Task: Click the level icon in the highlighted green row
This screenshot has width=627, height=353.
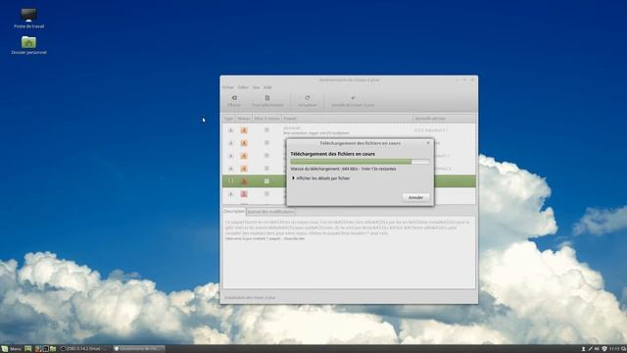Action: (244, 181)
